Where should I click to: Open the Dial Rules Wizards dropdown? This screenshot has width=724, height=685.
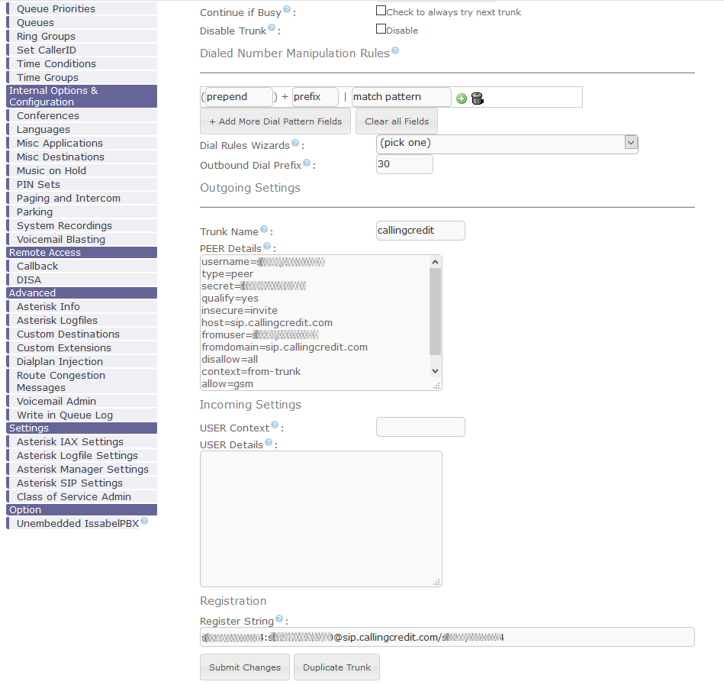pyautogui.click(x=507, y=143)
